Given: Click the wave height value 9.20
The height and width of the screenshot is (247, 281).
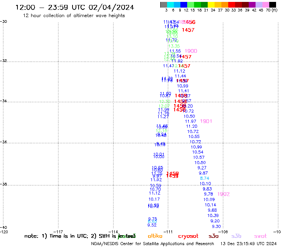Looking at the screenshot, I should [215, 221].
